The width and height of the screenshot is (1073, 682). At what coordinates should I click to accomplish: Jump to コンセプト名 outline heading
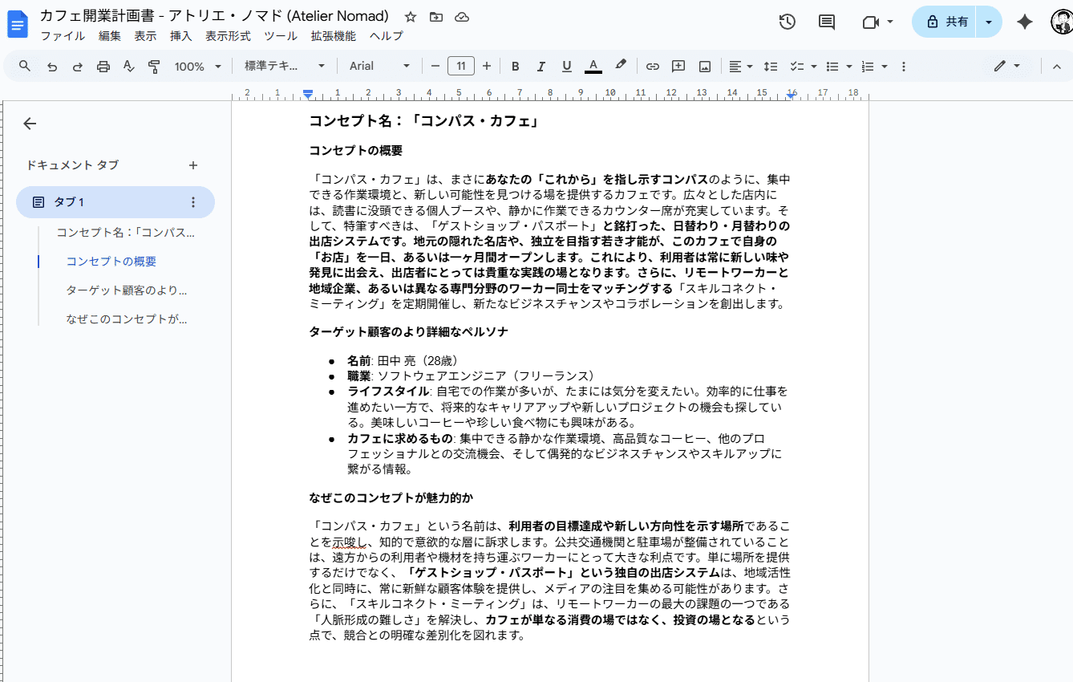pyautogui.click(x=125, y=233)
